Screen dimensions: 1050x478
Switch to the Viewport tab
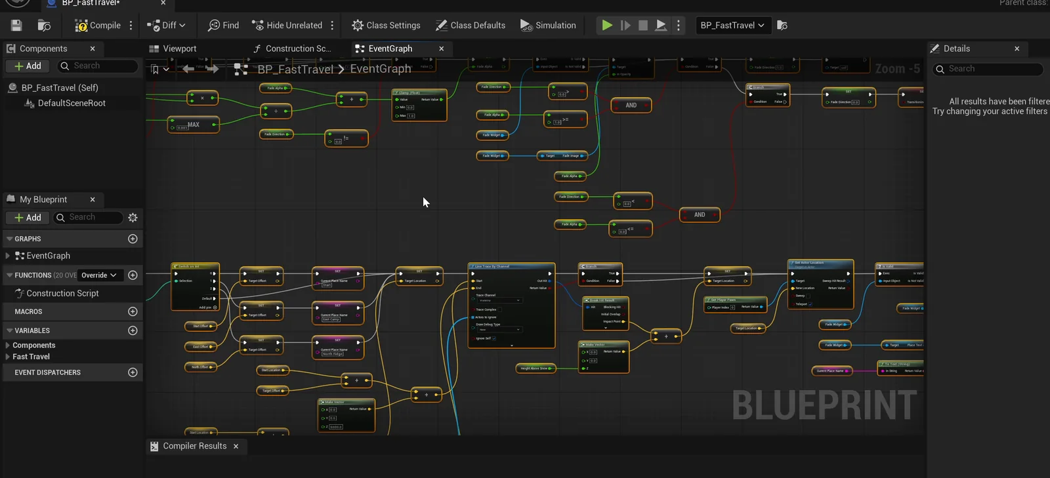click(173, 49)
